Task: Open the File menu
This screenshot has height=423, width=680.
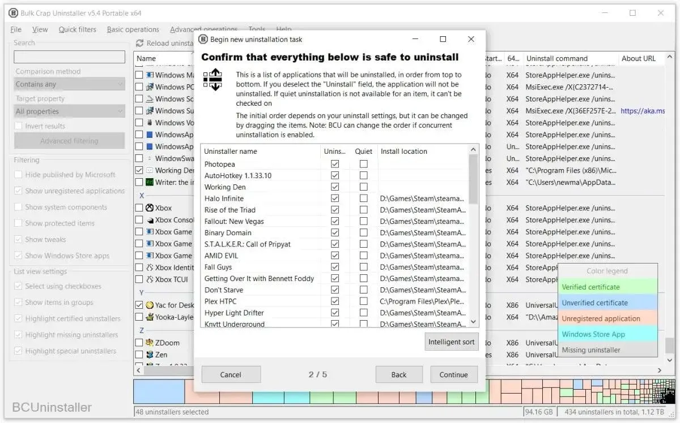Action: pos(16,29)
